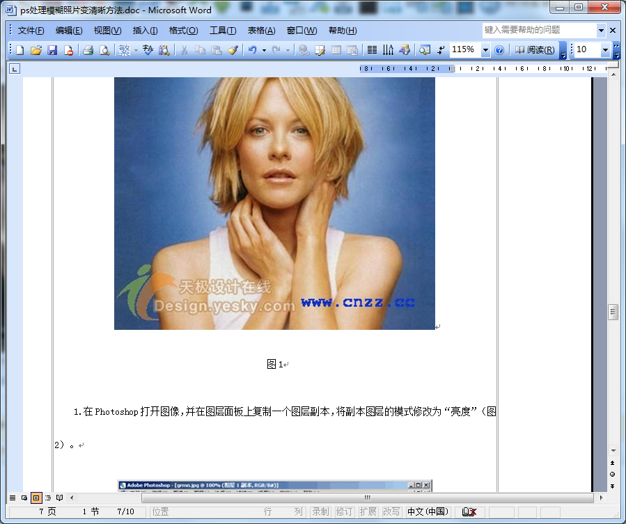
Task: Switch to Normal view
Action: [13, 498]
